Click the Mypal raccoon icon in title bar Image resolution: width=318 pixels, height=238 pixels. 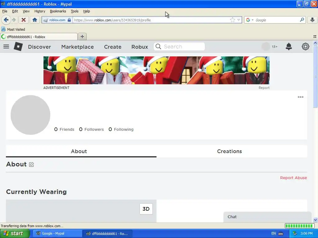coord(3,4)
